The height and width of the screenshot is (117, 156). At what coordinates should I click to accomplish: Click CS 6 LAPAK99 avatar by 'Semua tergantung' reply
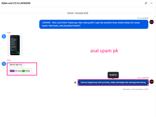(x=152, y=82)
